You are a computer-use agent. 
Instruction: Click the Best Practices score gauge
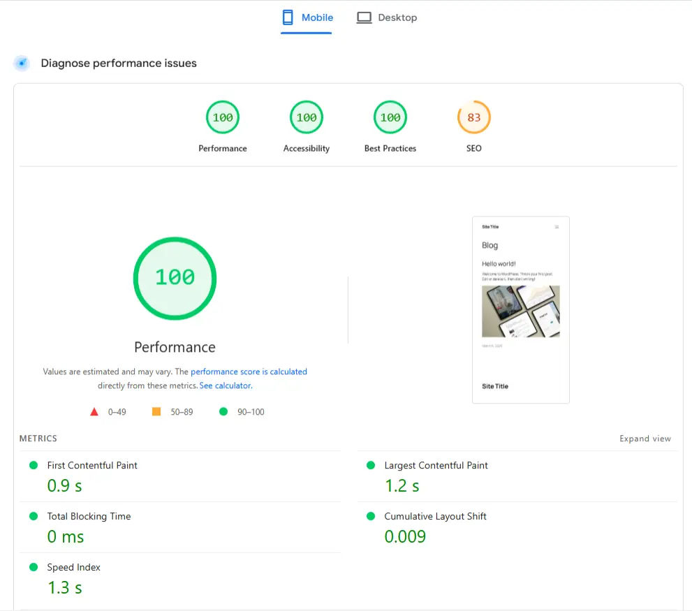click(x=390, y=117)
